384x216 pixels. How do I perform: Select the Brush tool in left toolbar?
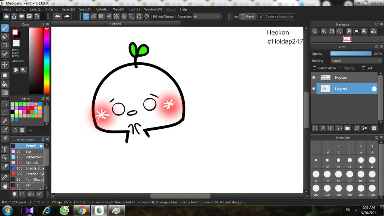point(4,28)
